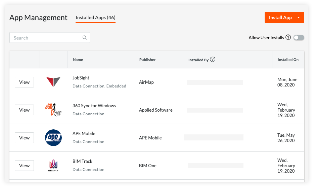View the APE Mobile app
The image size is (313, 187).
point(25,138)
